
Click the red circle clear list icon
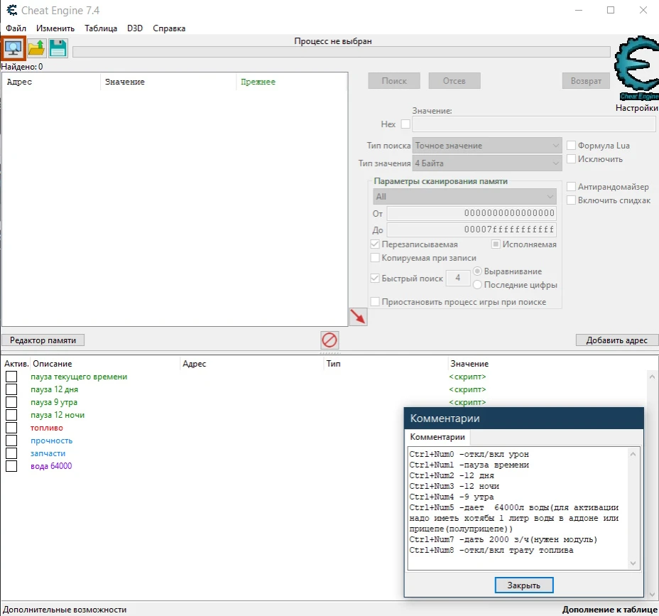[329, 340]
